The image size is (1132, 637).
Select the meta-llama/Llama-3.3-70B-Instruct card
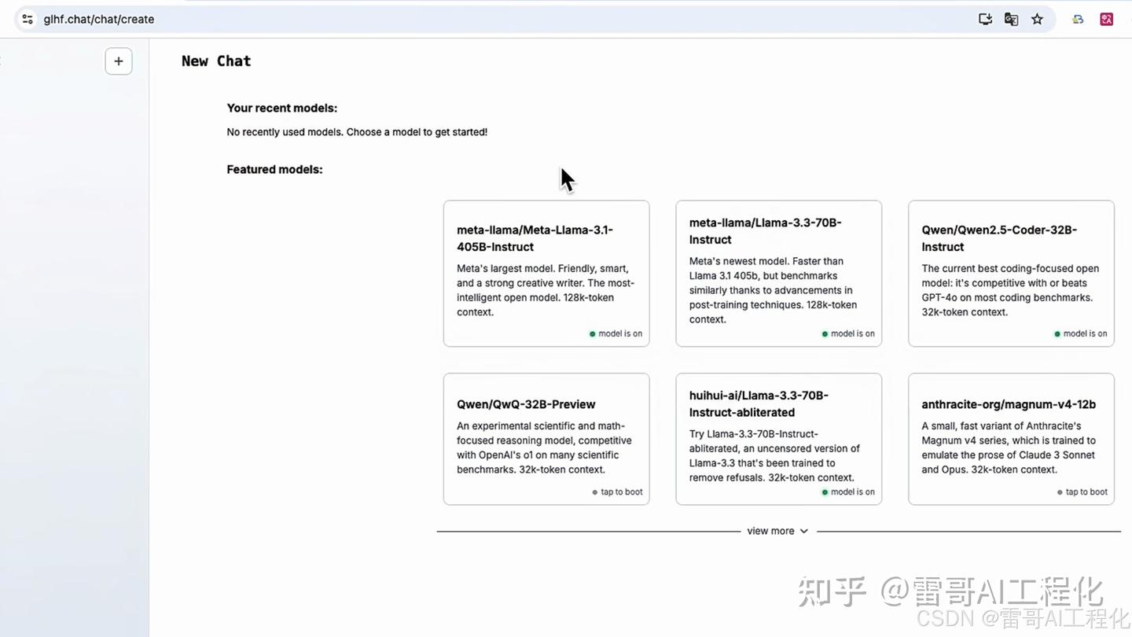pos(778,274)
